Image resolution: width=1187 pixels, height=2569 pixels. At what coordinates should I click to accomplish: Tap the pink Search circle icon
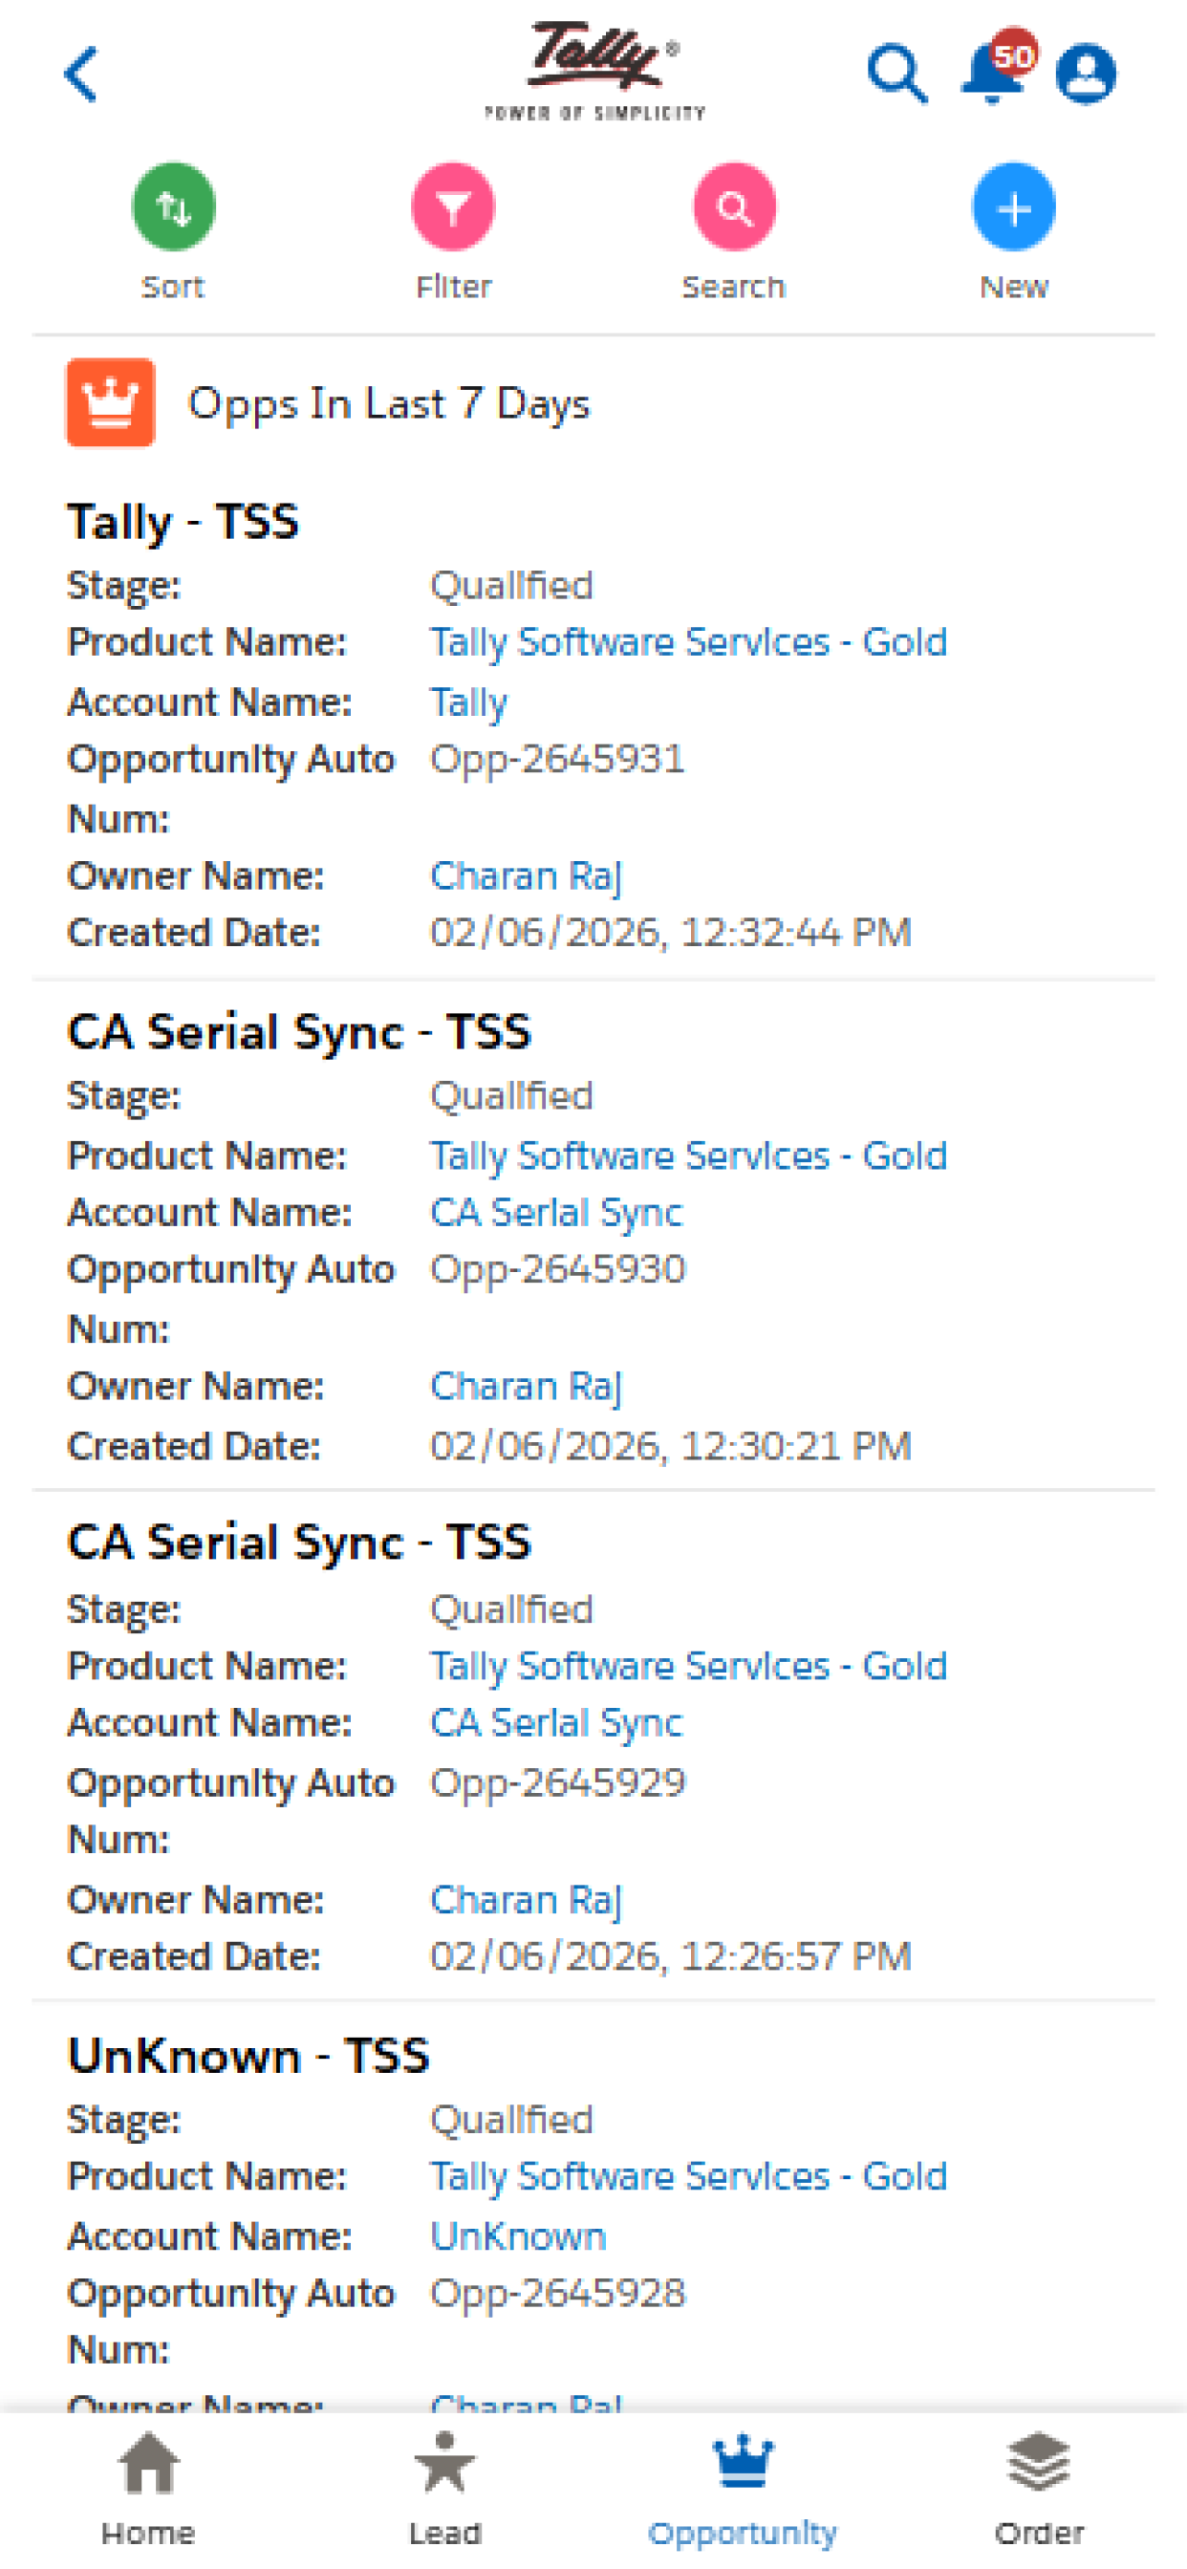[x=734, y=207]
